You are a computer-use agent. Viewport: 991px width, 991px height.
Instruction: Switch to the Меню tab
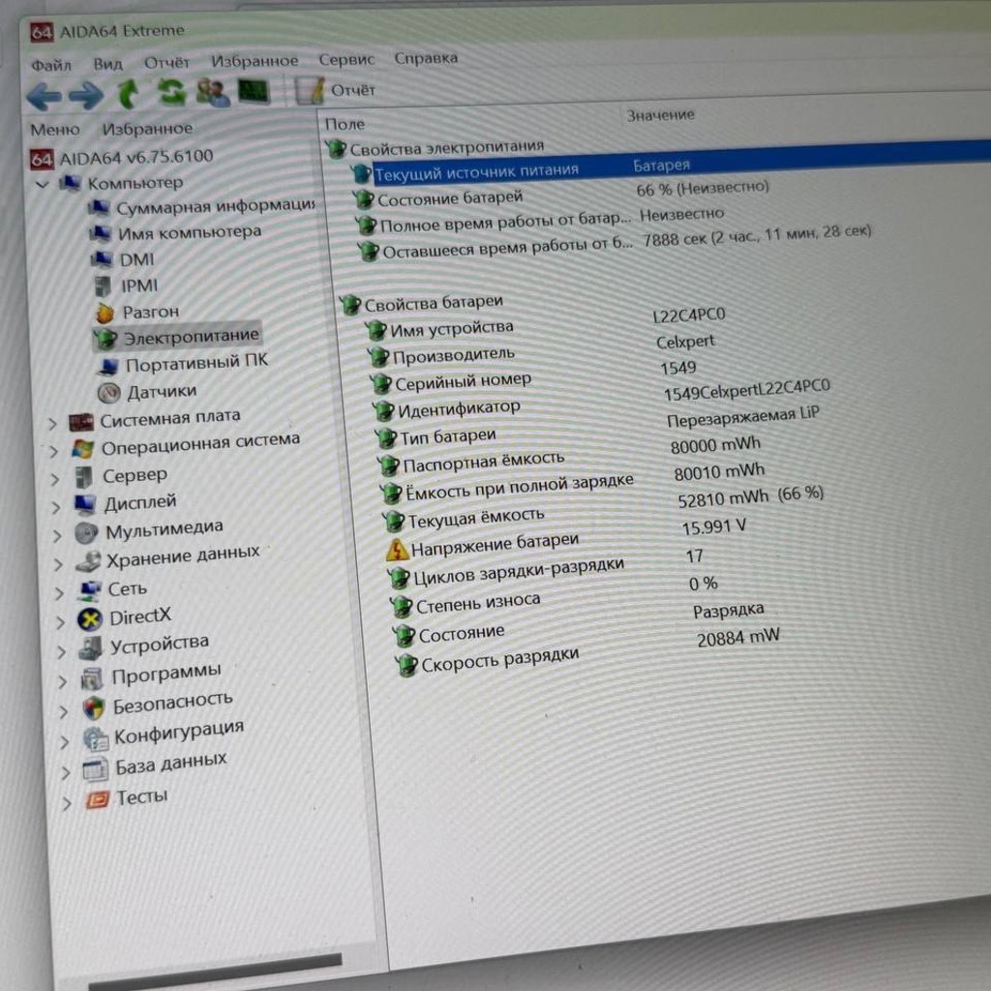click(55, 130)
